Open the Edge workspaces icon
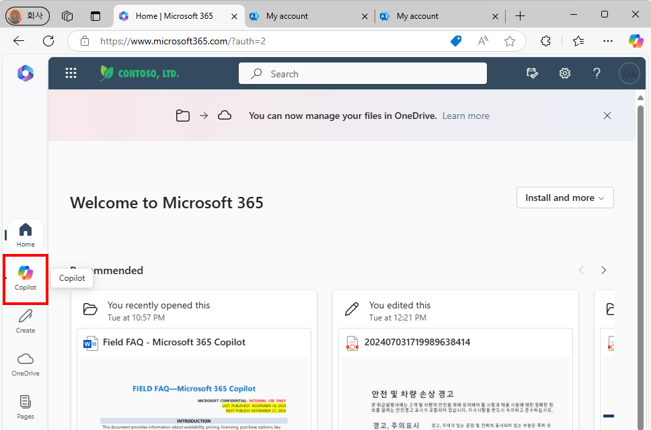 click(67, 16)
